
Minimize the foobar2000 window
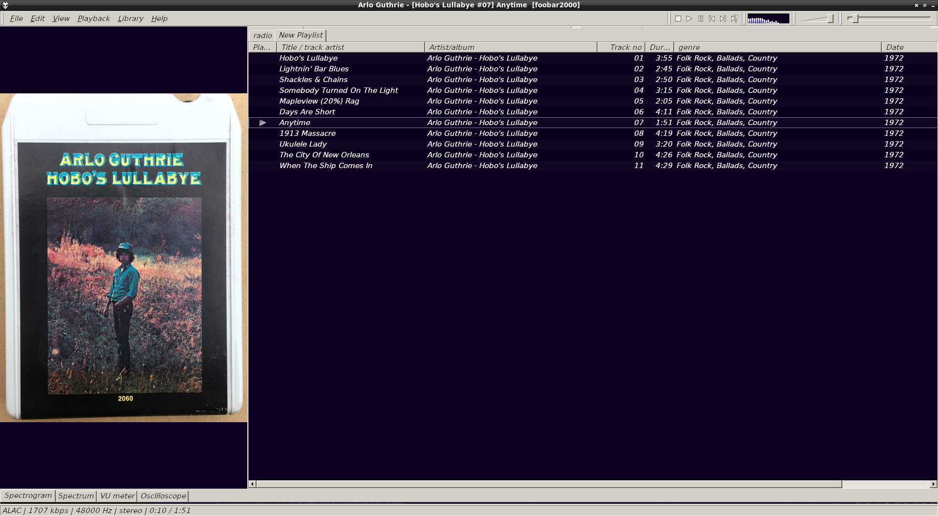coord(933,5)
